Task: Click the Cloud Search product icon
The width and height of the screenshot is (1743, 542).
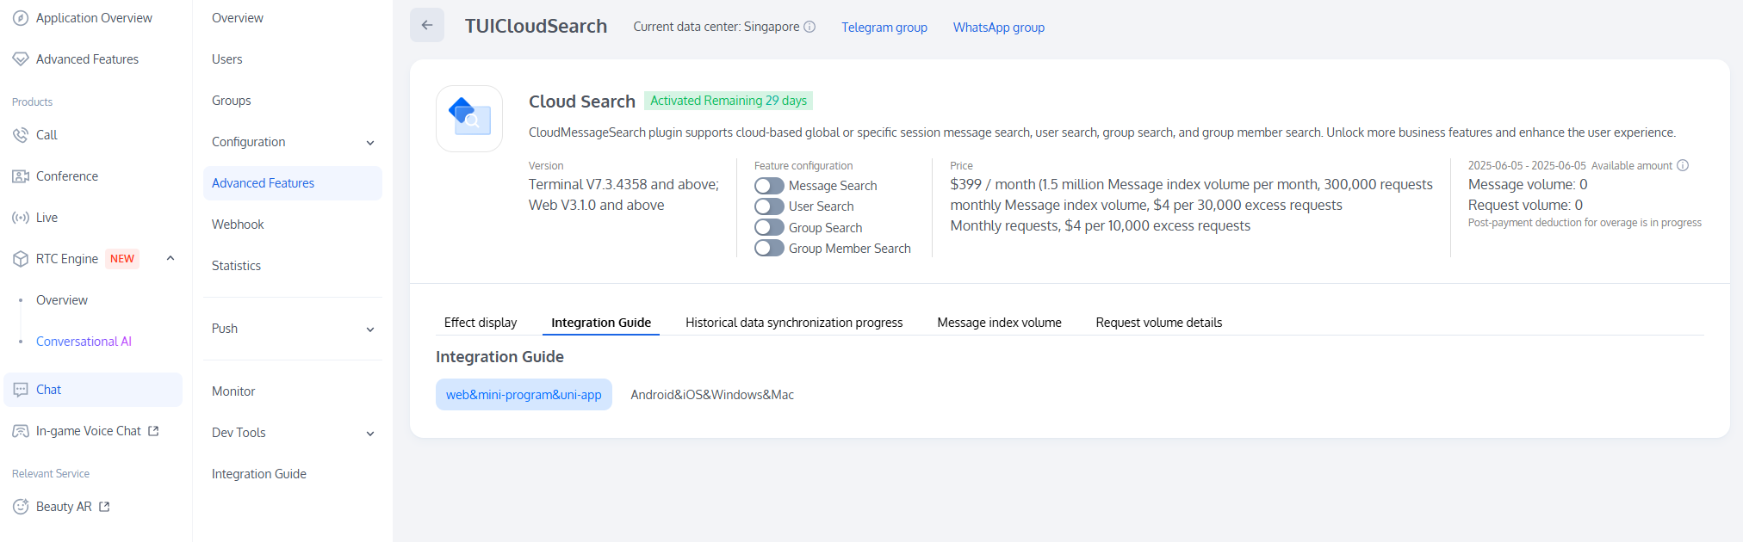Action: pos(469,119)
